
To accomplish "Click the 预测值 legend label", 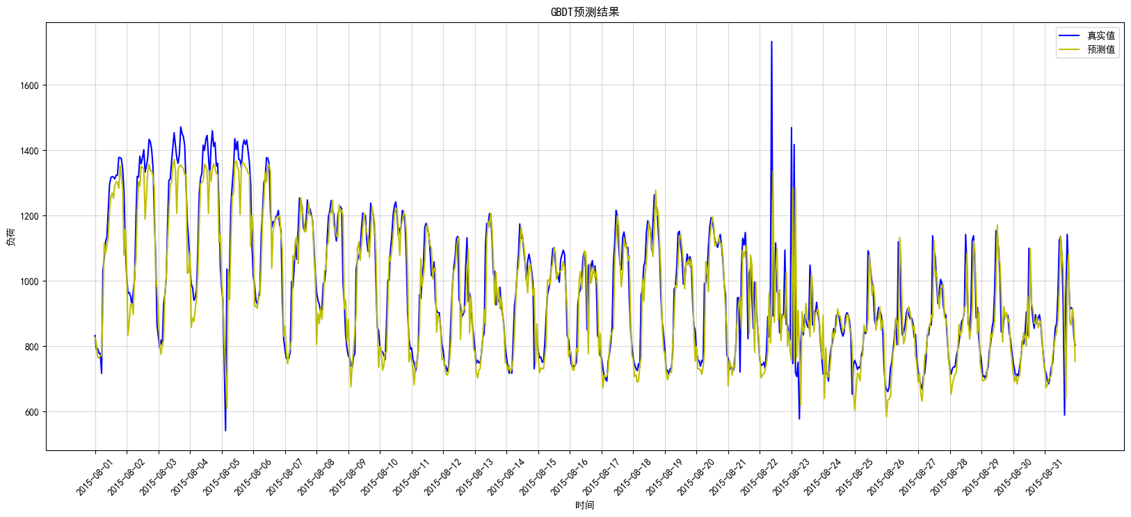I will click(x=1101, y=49).
